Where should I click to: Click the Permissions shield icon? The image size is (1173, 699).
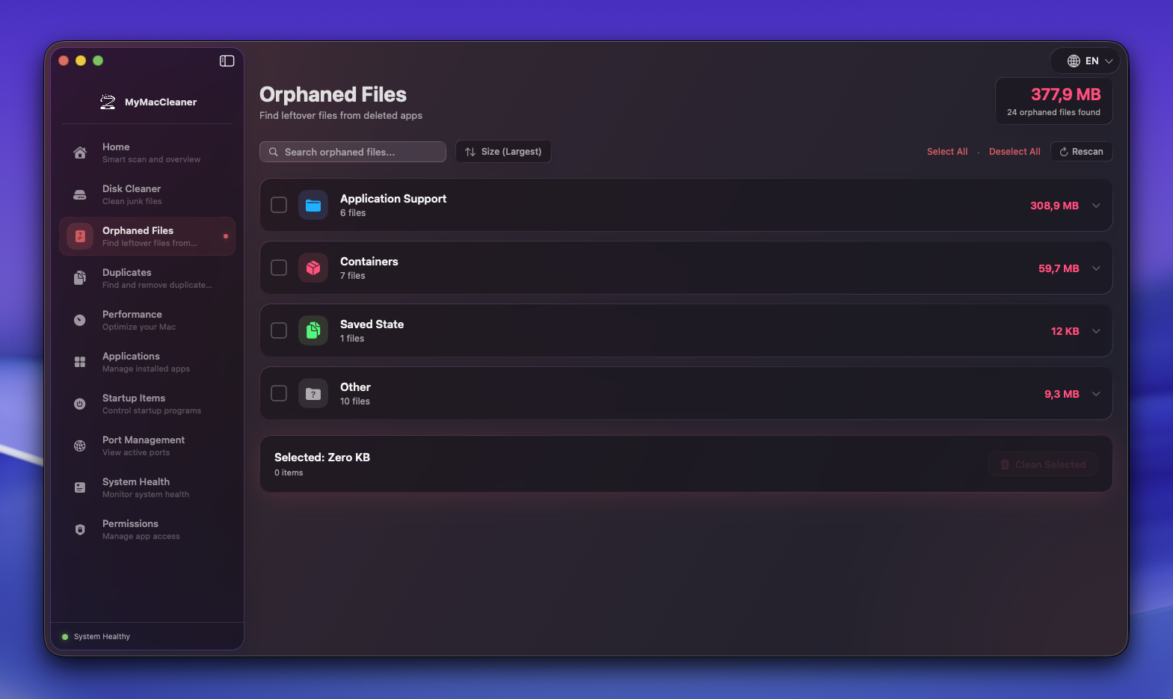click(80, 529)
